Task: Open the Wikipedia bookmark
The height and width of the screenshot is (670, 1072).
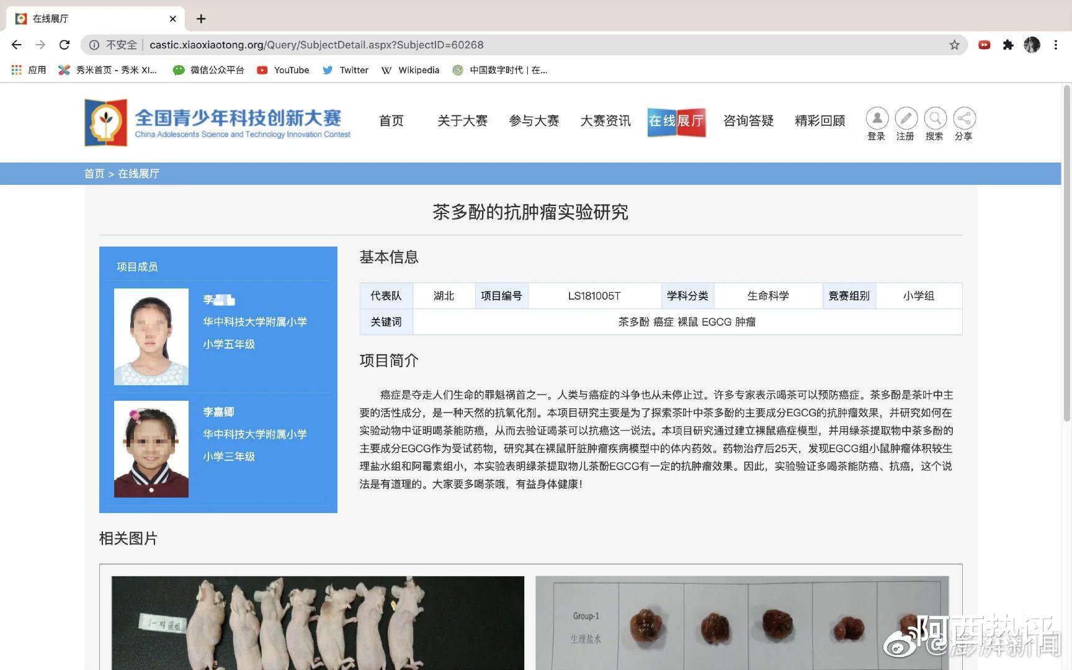Action: point(410,70)
